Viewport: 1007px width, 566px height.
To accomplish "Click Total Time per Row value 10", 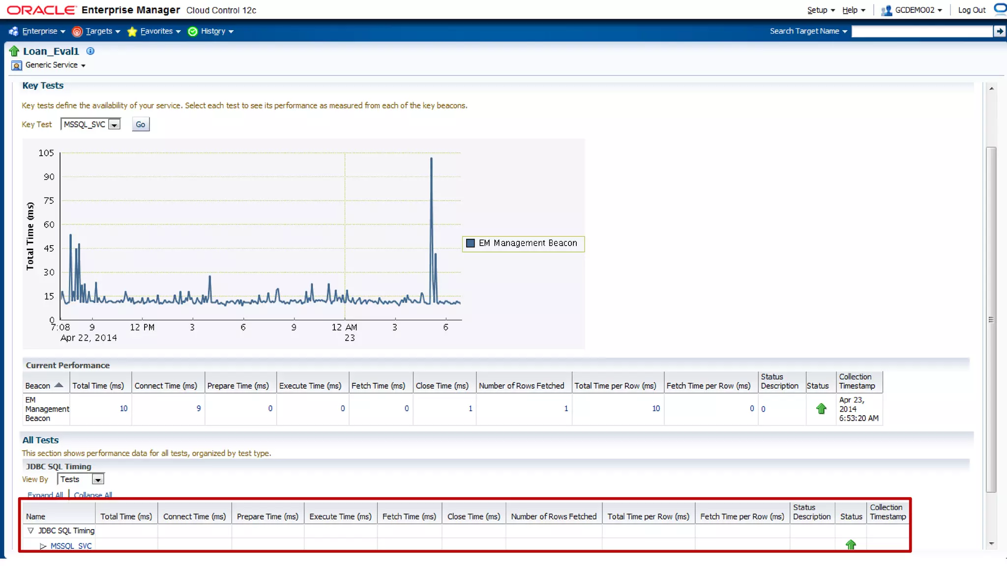I will pos(656,408).
